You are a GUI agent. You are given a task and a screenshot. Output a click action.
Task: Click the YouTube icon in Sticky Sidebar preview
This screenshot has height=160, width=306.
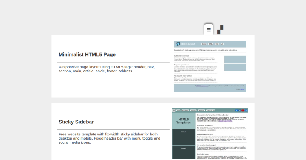(243, 111)
